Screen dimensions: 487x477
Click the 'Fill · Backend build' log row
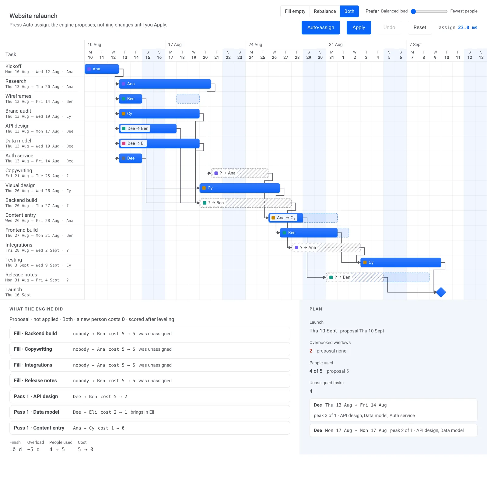pyautogui.click(x=150, y=334)
